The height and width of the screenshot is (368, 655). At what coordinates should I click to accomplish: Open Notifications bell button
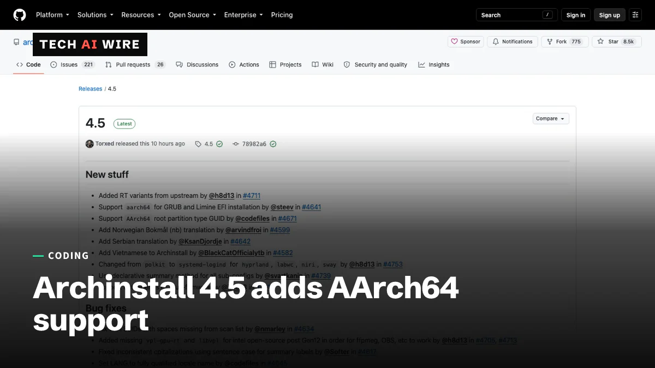(x=513, y=41)
